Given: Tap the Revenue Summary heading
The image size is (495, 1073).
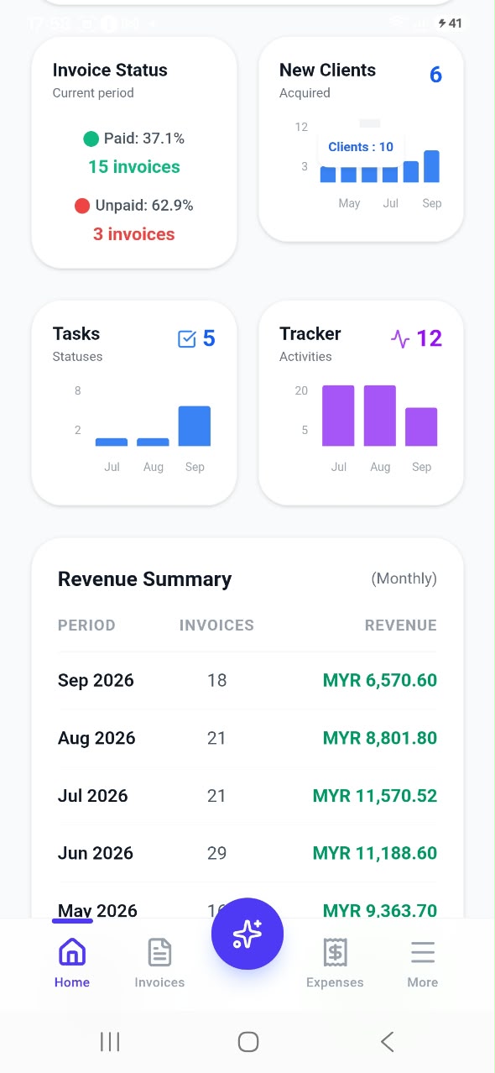Looking at the screenshot, I should click(144, 579).
